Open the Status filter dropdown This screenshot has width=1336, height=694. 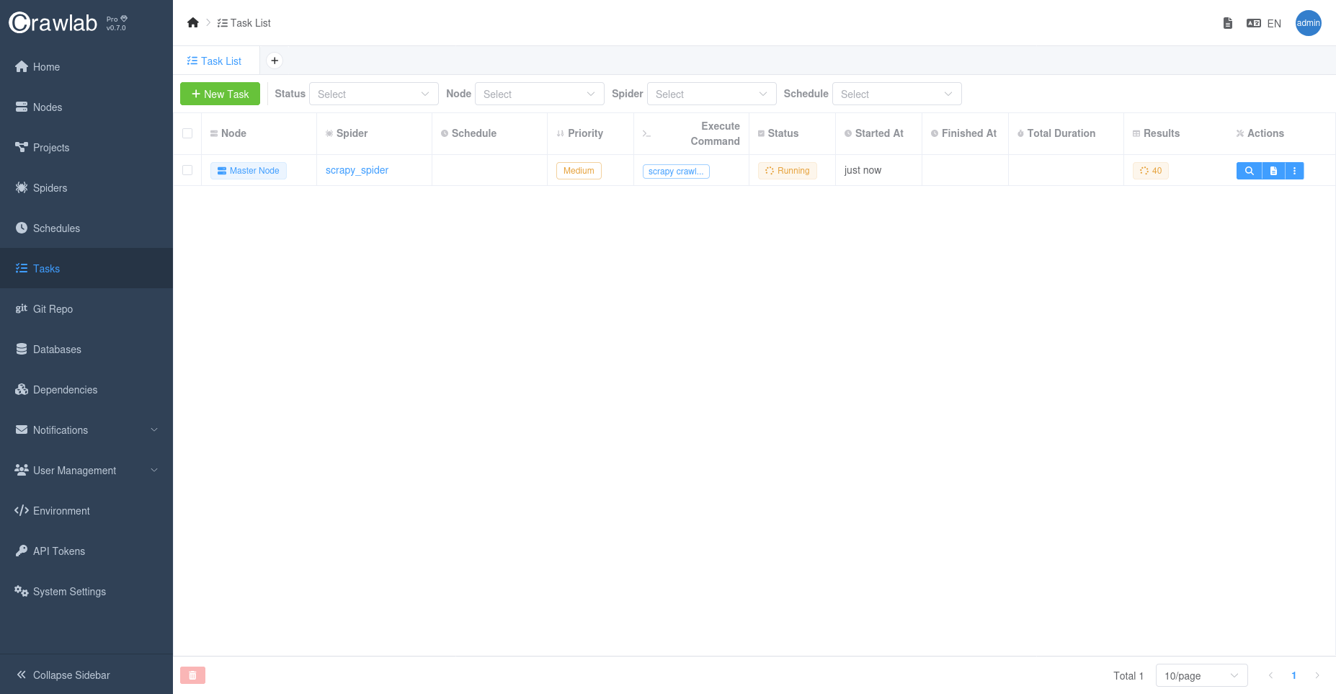pyautogui.click(x=373, y=94)
